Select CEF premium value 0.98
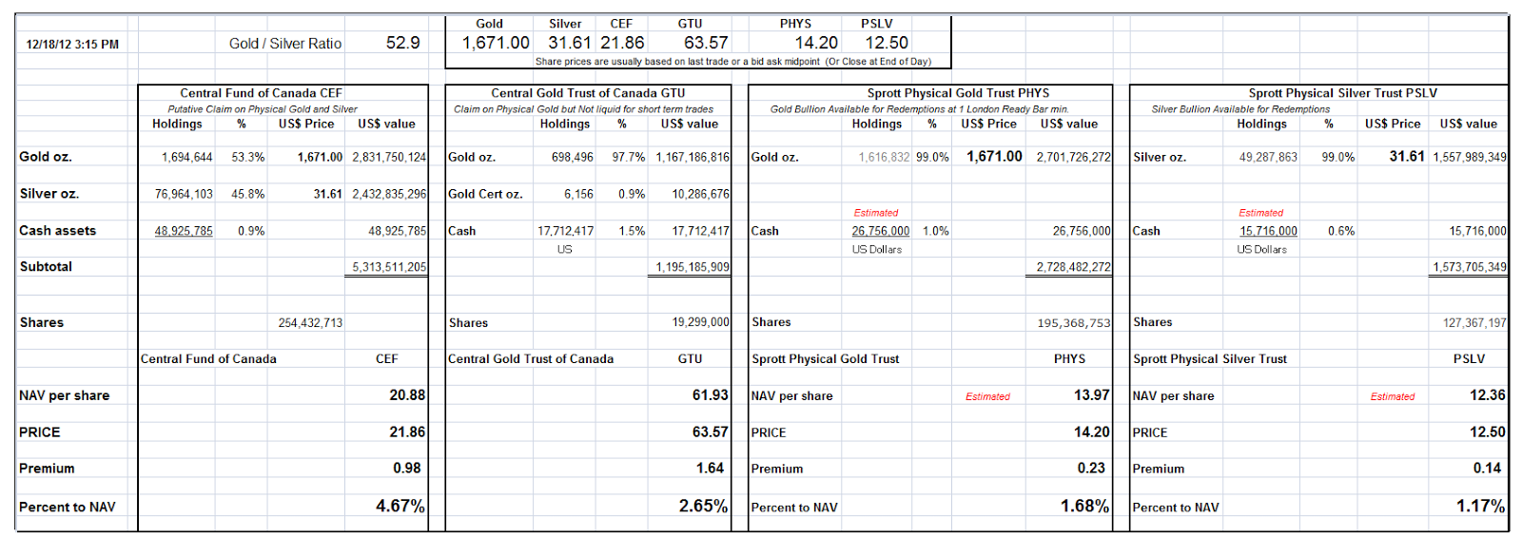The width and height of the screenshot is (1522, 537). coord(407,469)
